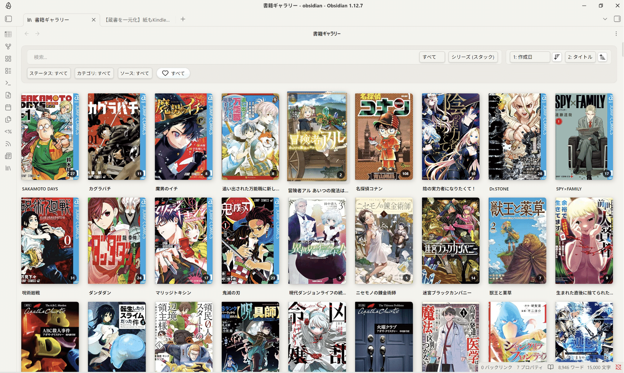Navigate back with the left arrow
The height and width of the screenshot is (373, 624).
(27, 33)
